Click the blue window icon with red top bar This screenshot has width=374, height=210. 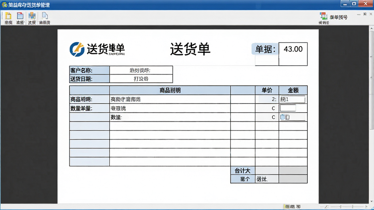click(20, 16)
